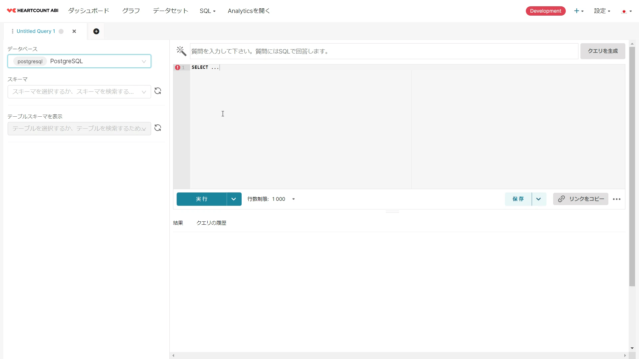Click the question input field
This screenshot has width=639, height=359.
click(384, 51)
